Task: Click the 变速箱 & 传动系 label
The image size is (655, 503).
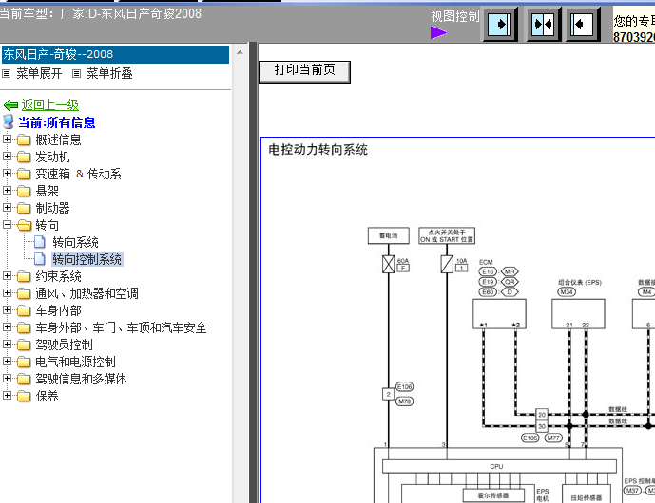Action: (78, 174)
